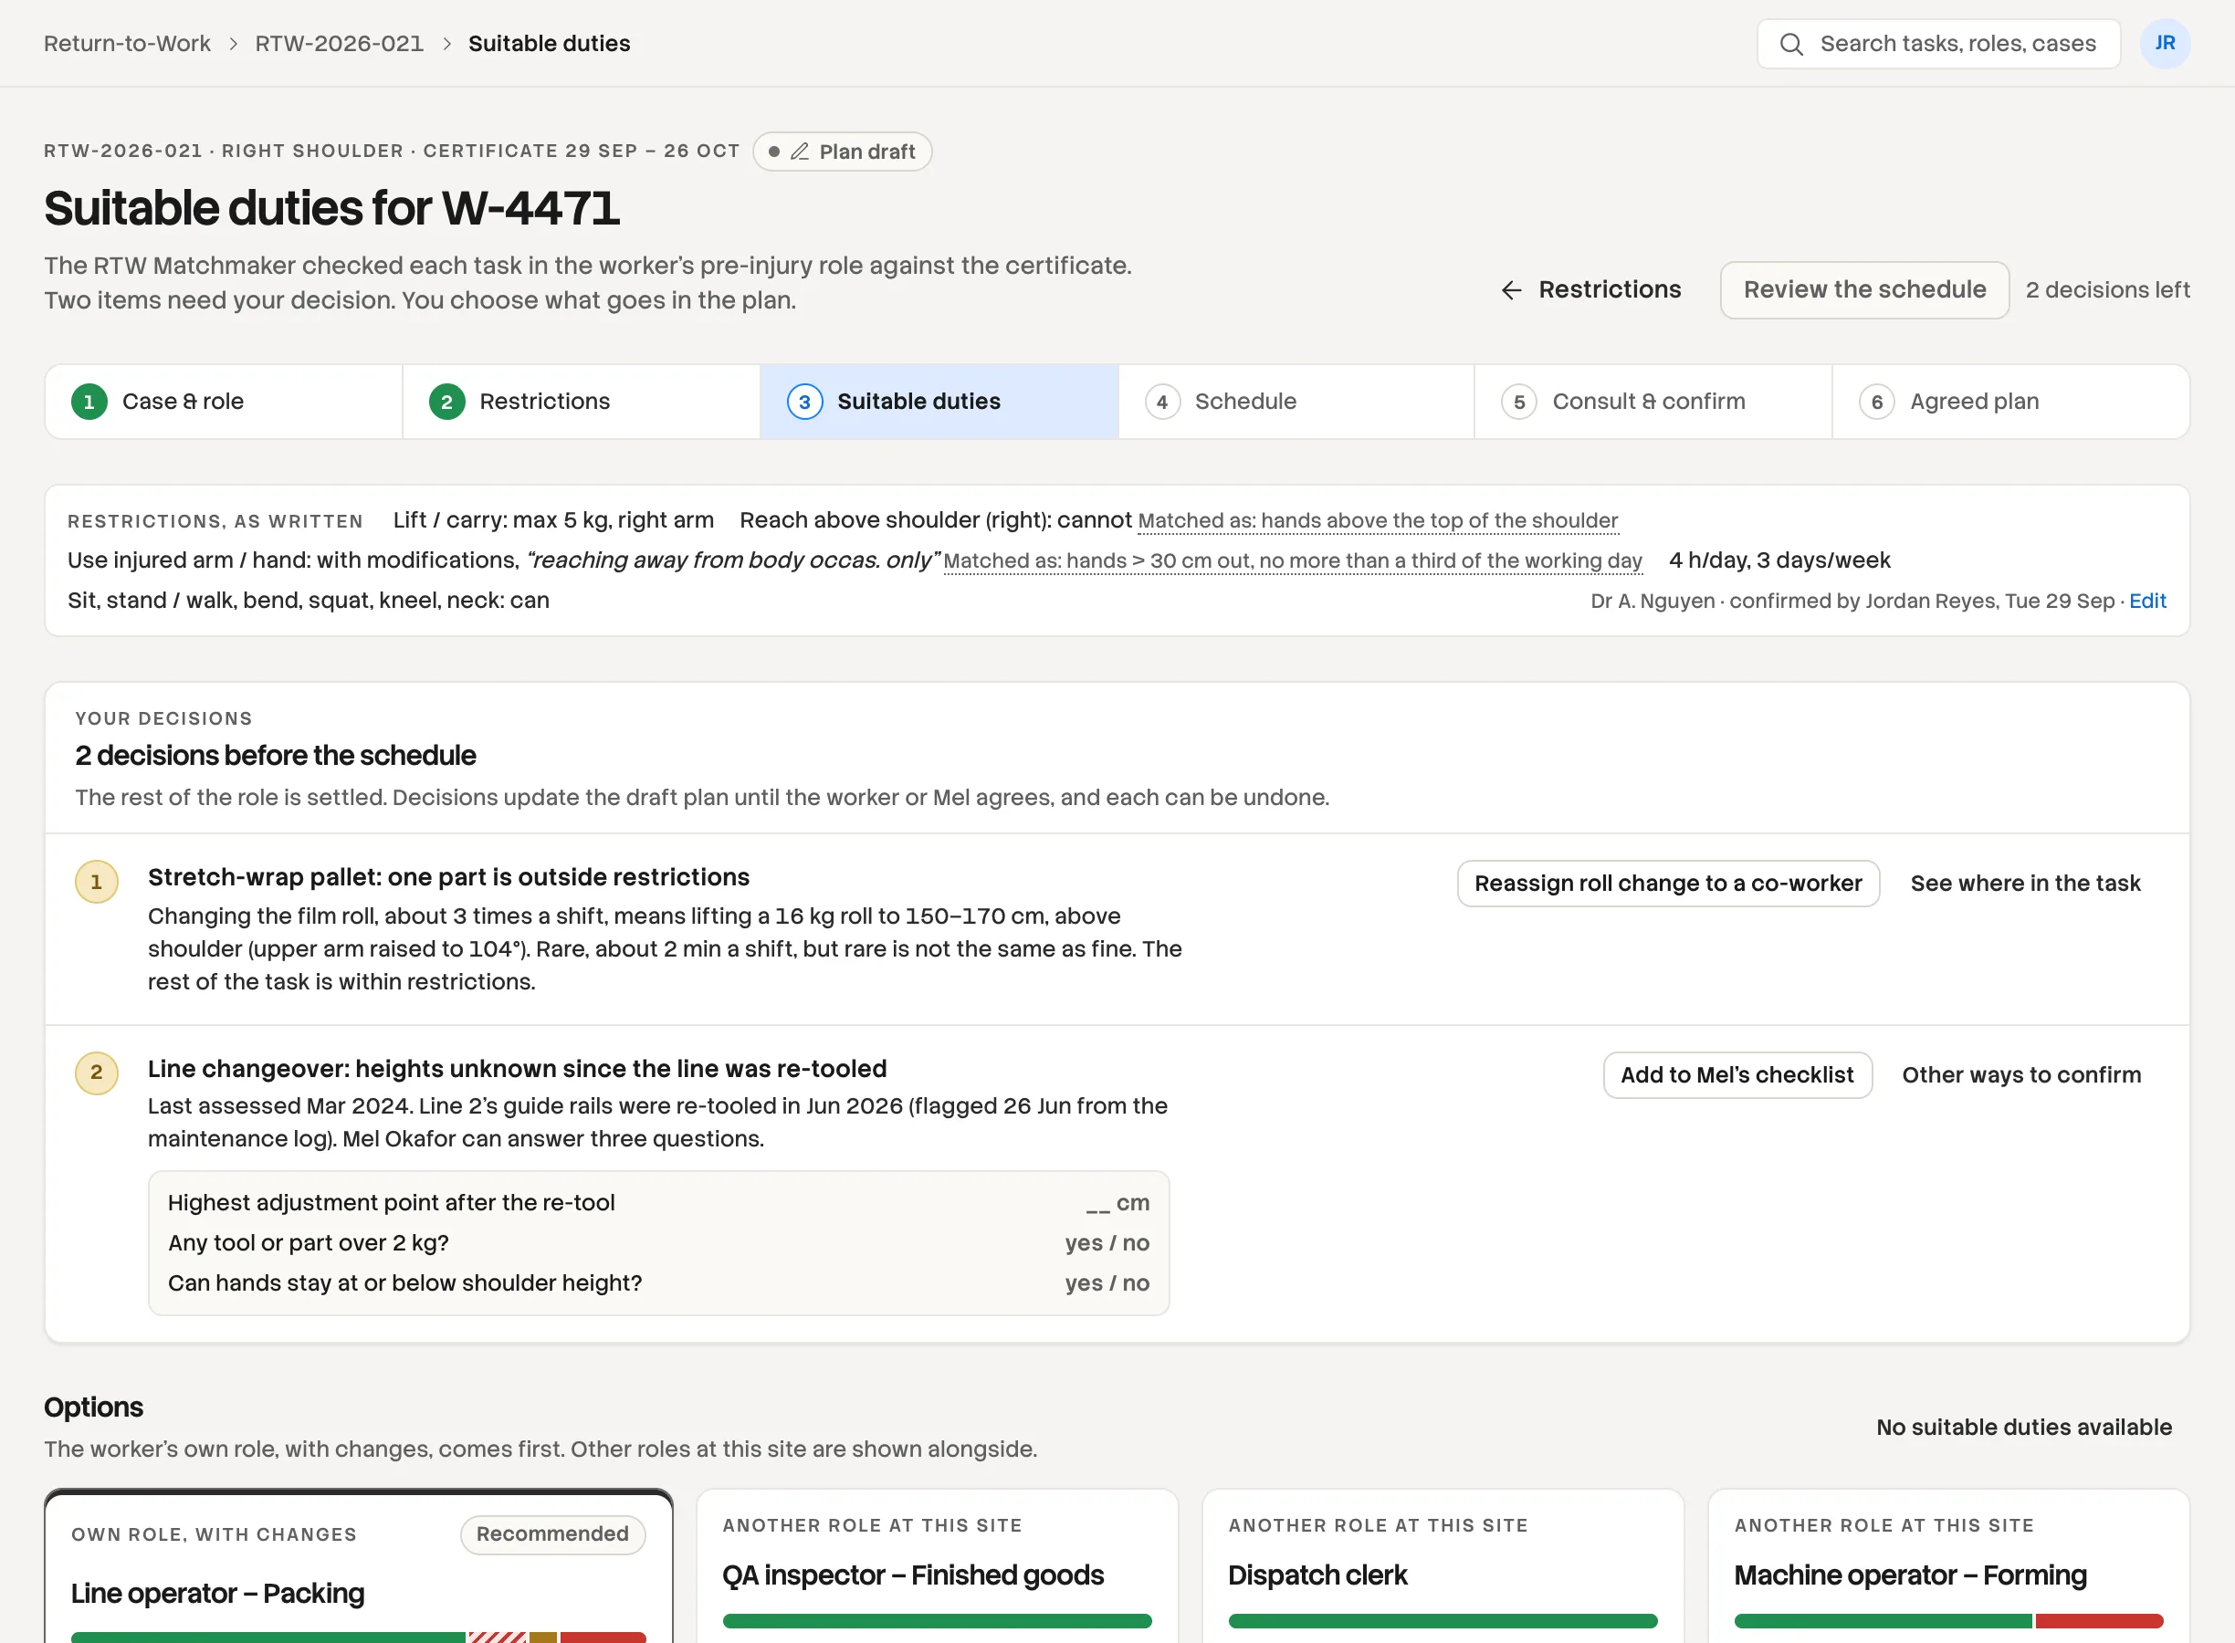Open the Agreed plan step

[2010, 402]
